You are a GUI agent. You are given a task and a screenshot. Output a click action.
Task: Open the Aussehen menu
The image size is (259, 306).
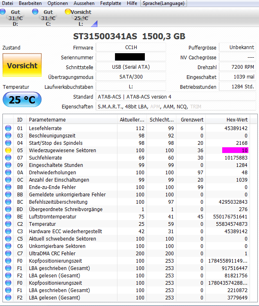point(84,3)
